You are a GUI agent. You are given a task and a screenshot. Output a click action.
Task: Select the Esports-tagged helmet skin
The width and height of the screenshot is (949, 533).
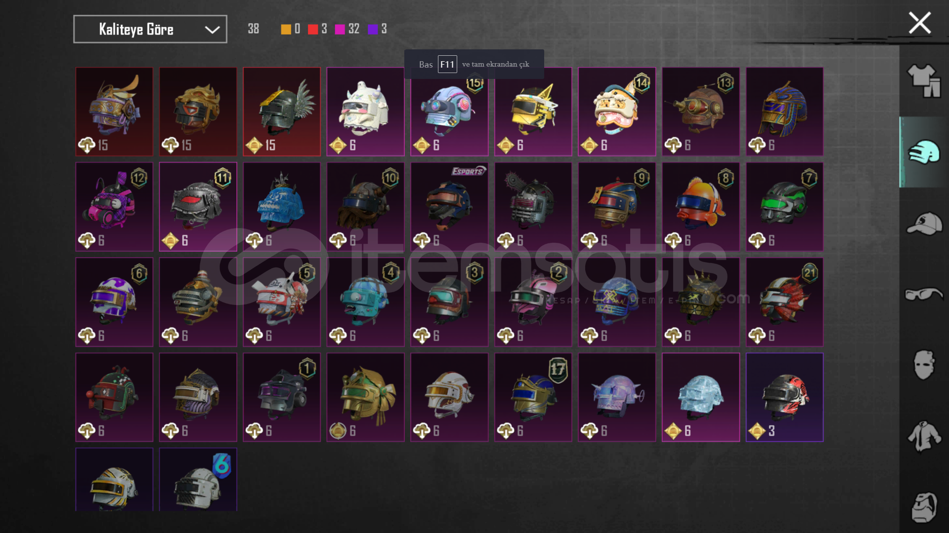[x=449, y=207]
